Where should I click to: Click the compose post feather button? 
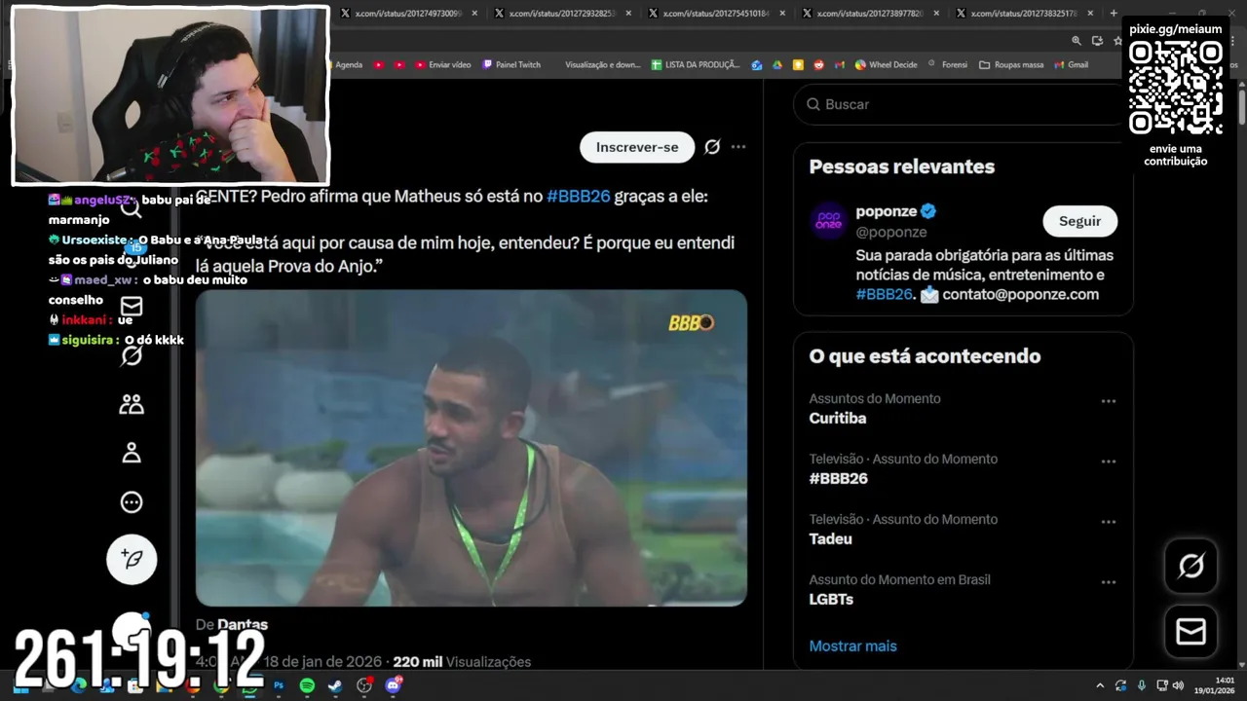(132, 560)
